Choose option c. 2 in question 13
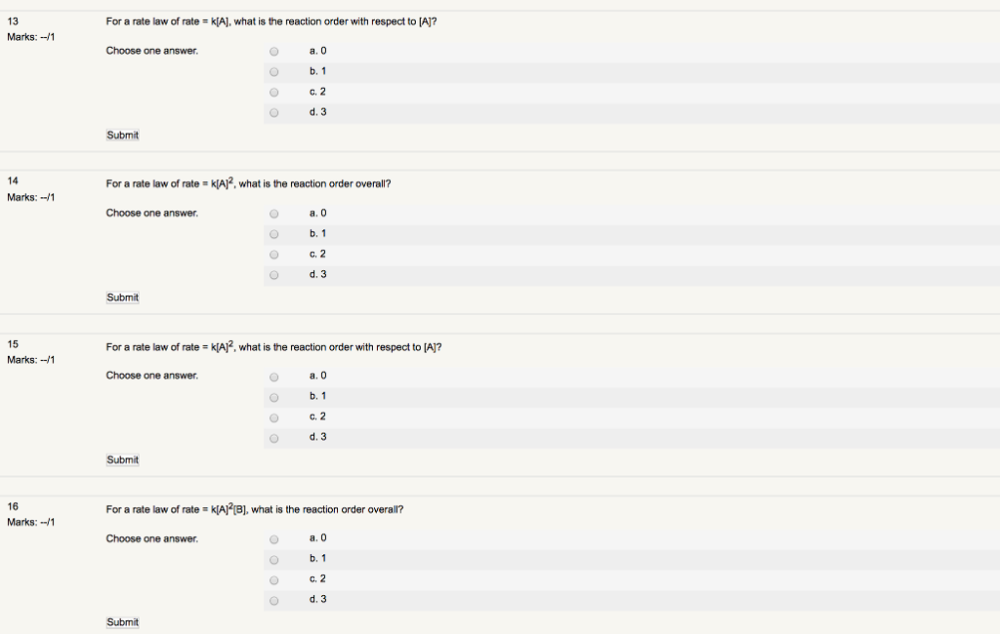 coord(273,92)
